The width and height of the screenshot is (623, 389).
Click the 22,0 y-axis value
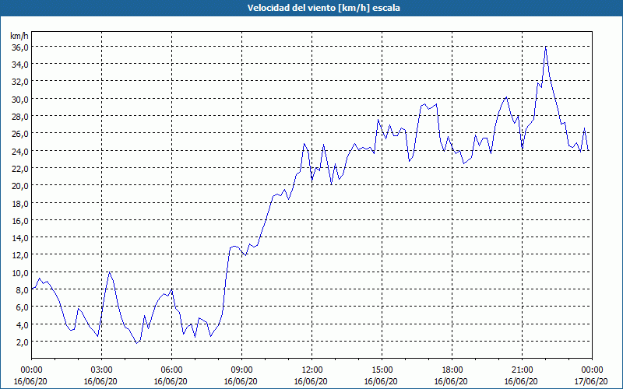pyautogui.click(x=20, y=169)
